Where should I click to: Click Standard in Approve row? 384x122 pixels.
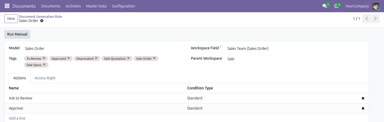tap(195, 108)
